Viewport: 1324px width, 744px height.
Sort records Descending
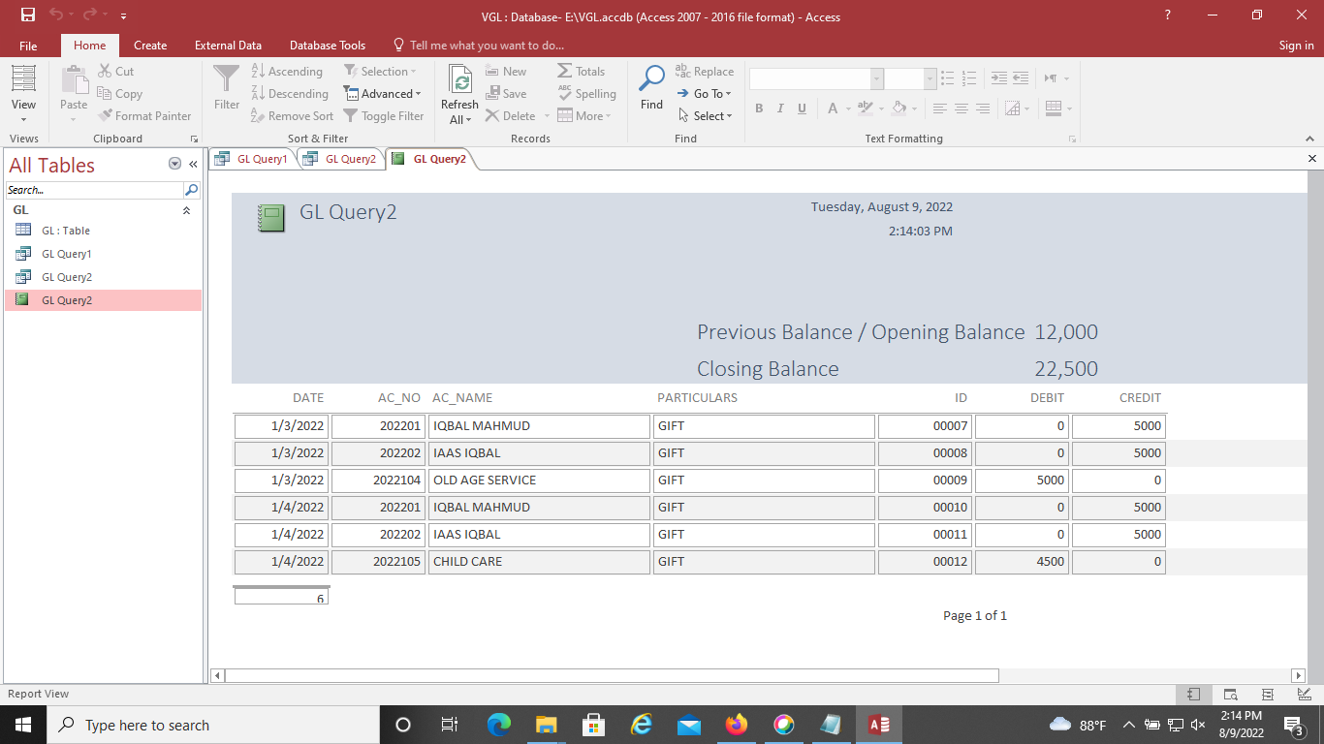pyautogui.click(x=290, y=94)
